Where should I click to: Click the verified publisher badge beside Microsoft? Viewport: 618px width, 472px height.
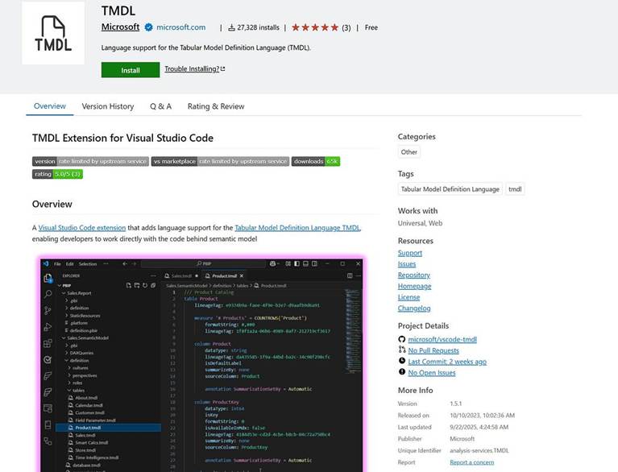148,27
